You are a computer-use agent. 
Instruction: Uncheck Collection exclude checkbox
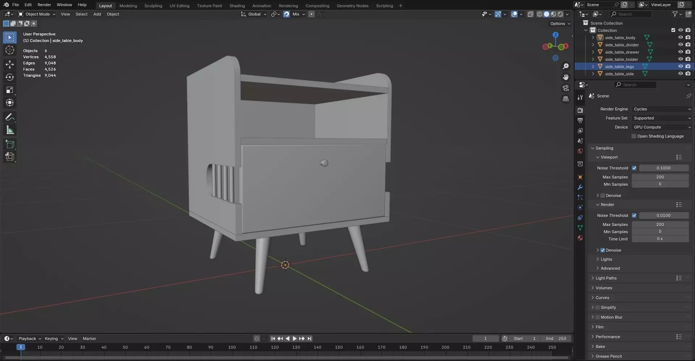pyautogui.click(x=673, y=30)
